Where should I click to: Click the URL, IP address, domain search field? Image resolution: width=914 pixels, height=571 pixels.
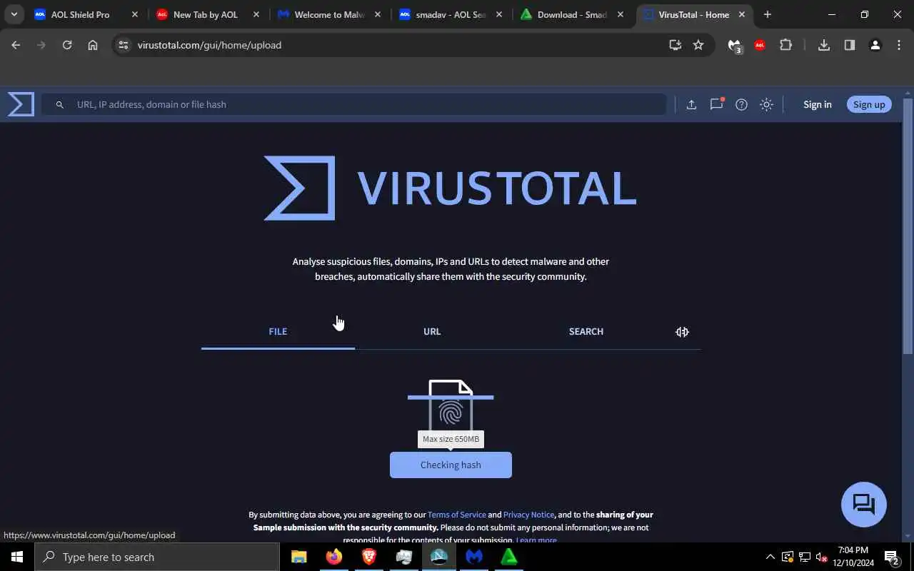tap(353, 104)
